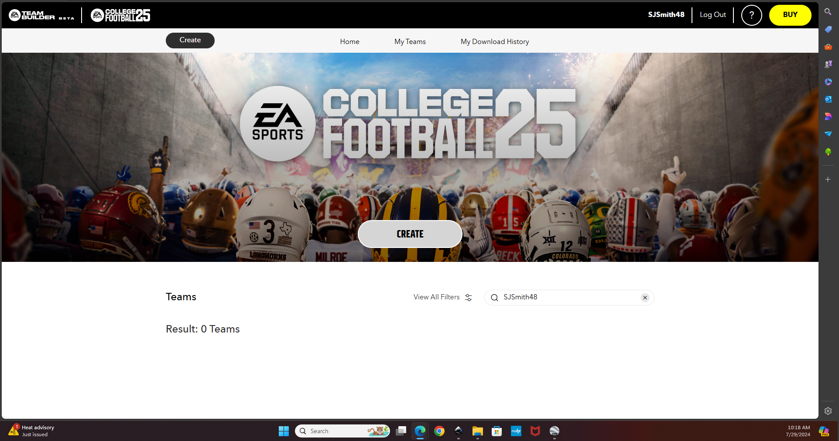Image resolution: width=839 pixels, height=441 pixels.
Task: Click the team search input field
Action: (x=567, y=297)
